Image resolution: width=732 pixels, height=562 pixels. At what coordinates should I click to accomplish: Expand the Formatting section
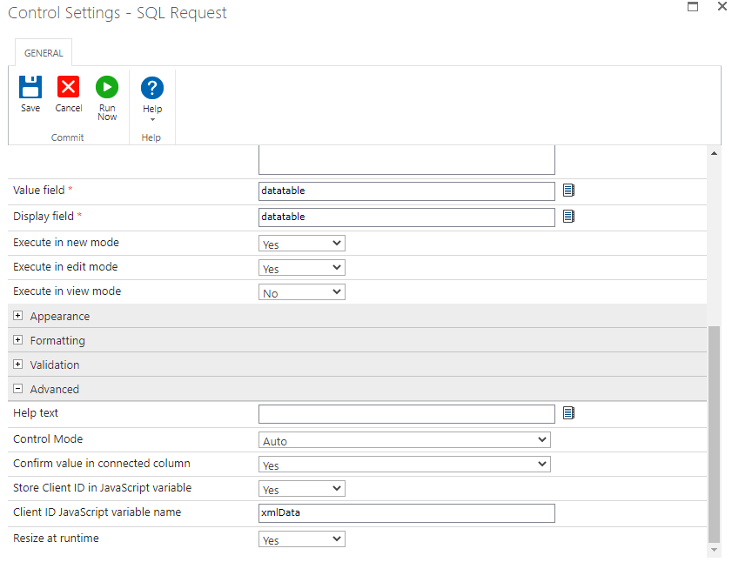(x=18, y=340)
